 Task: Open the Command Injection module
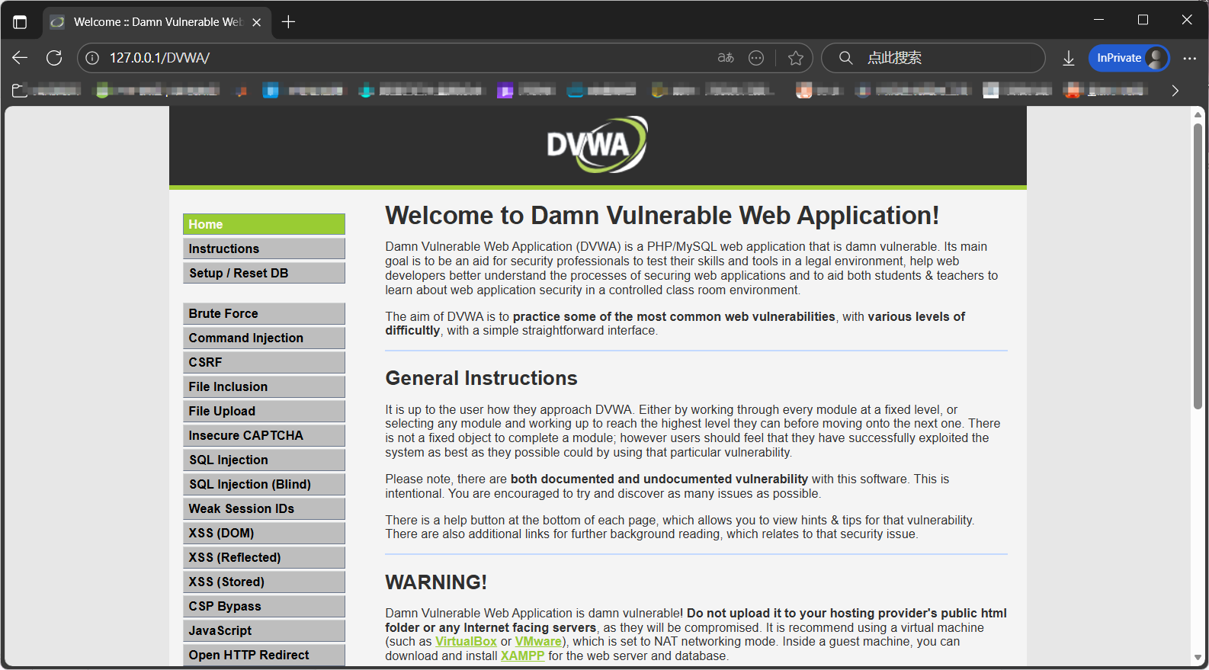264,338
